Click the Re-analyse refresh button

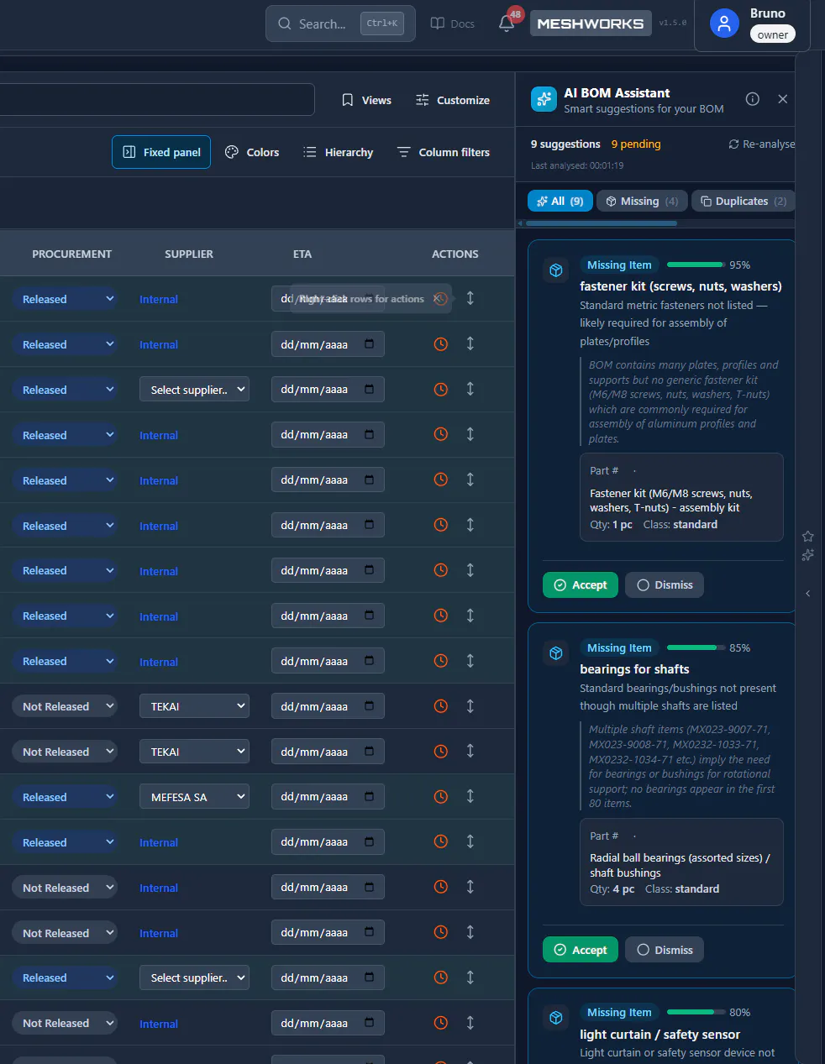(761, 144)
